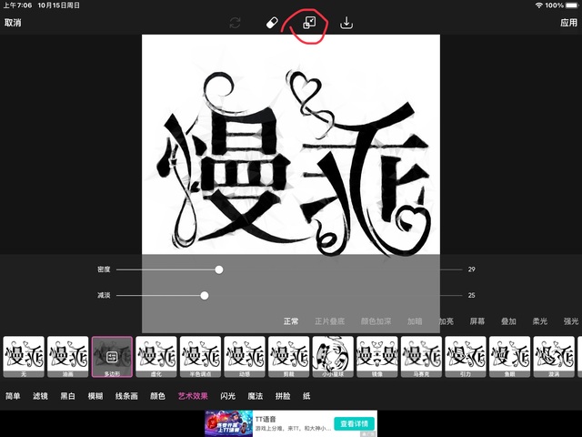
Task: Open settings on the selected 多边形 effect
Action: tap(112, 356)
